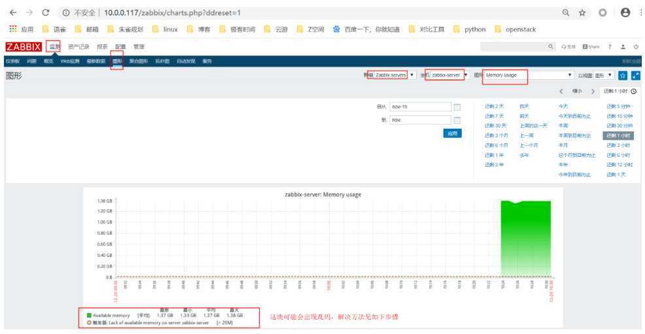Toggle the 近1小时 time selector tab
Viewport: 645px width, 334px height.
[x=620, y=92]
